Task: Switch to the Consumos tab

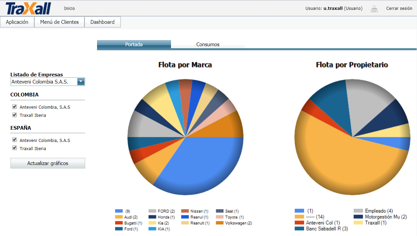Action: 208,44
